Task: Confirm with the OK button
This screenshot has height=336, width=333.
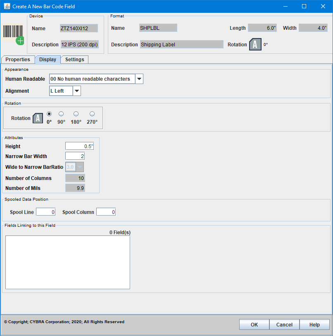Action: tap(254, 325)
